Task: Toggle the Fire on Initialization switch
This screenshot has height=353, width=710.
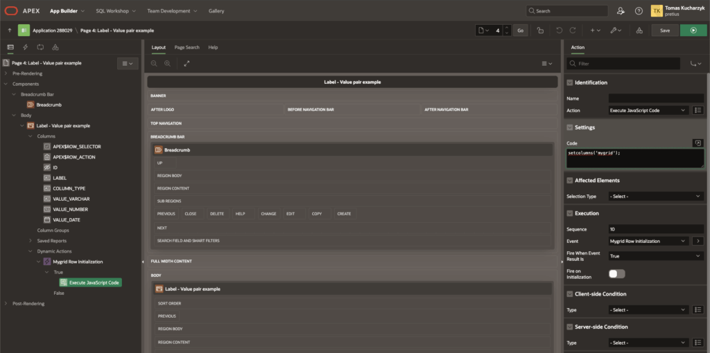Action: [616, 273]
